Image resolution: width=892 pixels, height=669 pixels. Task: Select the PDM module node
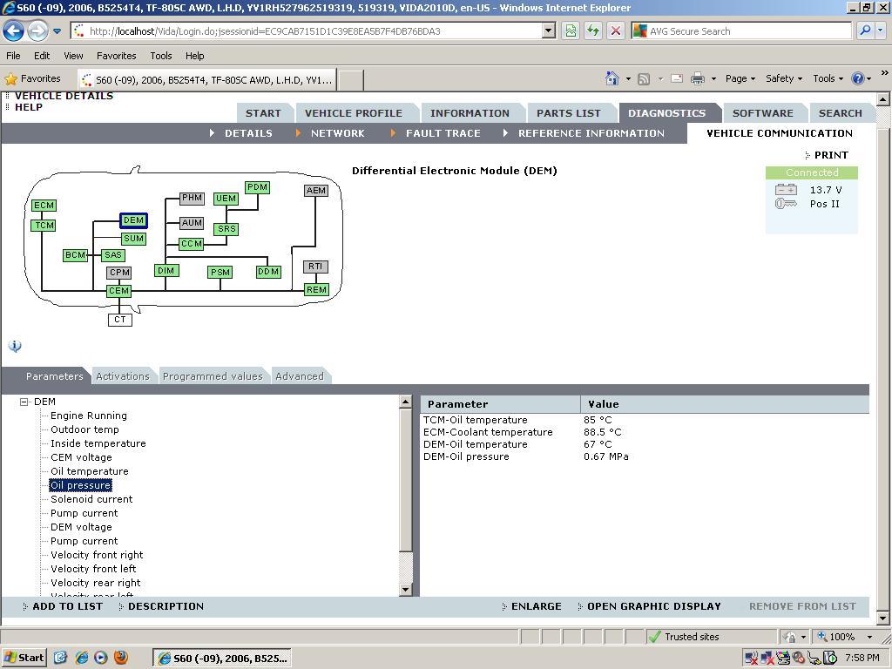257,187
